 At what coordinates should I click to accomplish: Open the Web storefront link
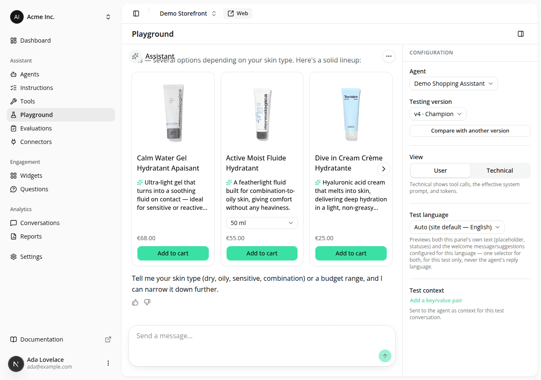click(x=238, y=14)
